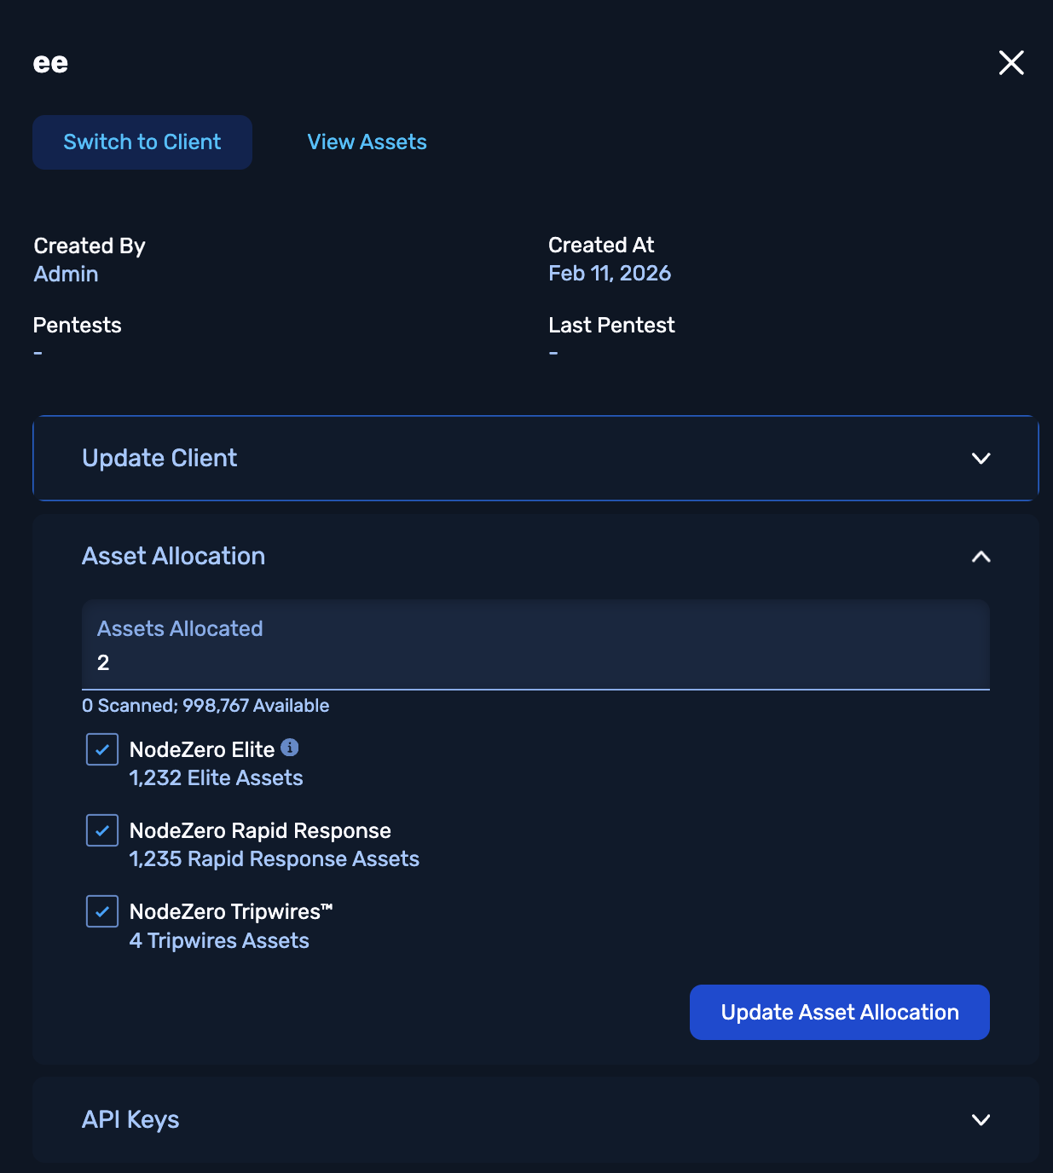
Task: View the 4 Tripwires Assets
Action: [219, 940]
